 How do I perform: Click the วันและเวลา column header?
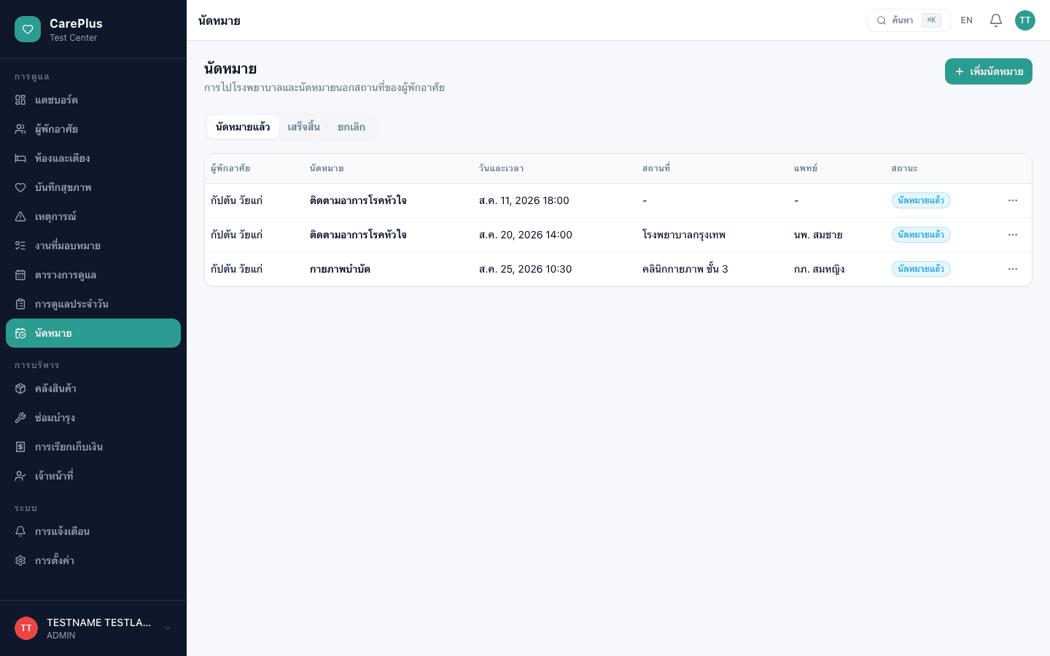[x=501, y=168]
